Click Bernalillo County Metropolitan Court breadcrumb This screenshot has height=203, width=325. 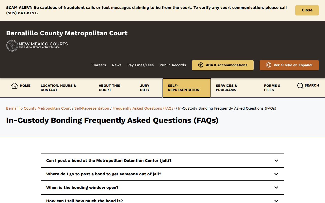(x=39, y=108)
